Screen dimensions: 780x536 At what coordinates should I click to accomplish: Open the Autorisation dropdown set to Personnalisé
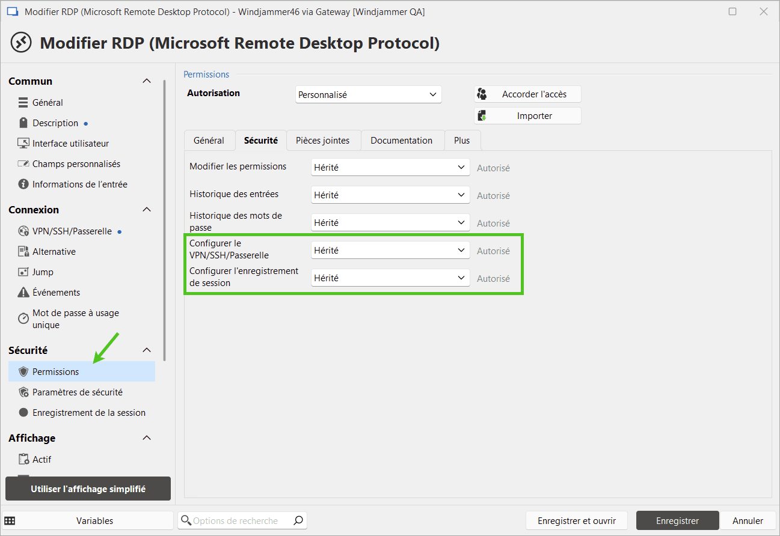point(368,94)
